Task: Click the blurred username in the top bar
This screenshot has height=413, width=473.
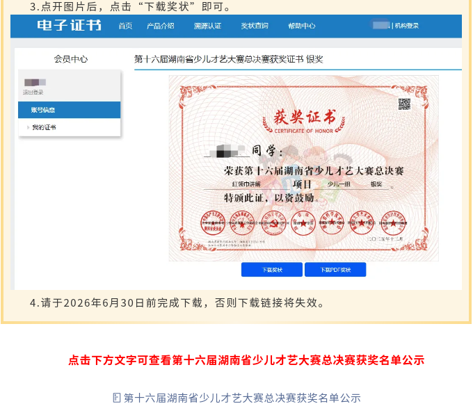Action: [380, 26]
